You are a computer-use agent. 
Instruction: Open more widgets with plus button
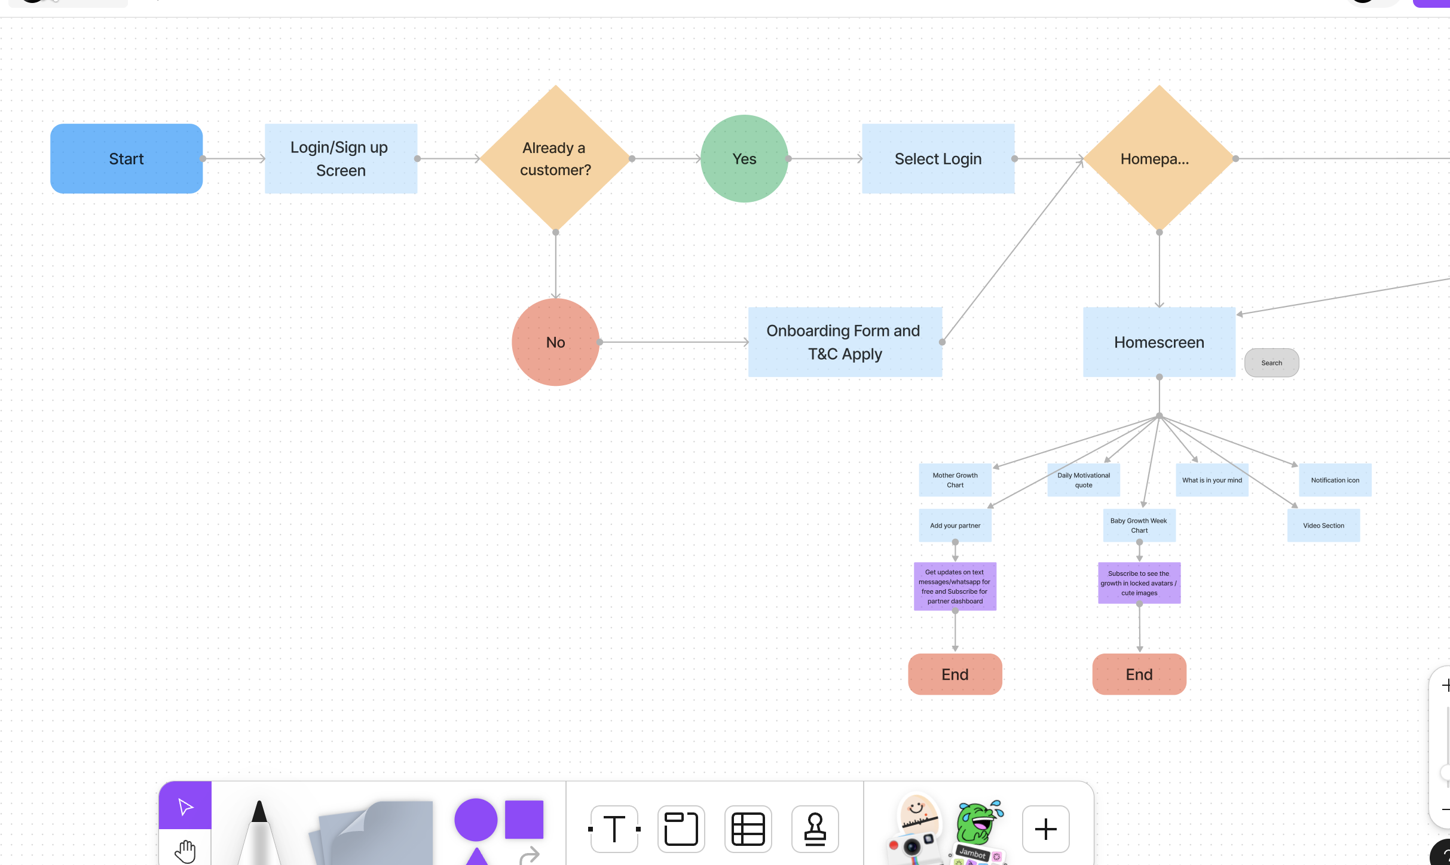[x=1046, y=829]
